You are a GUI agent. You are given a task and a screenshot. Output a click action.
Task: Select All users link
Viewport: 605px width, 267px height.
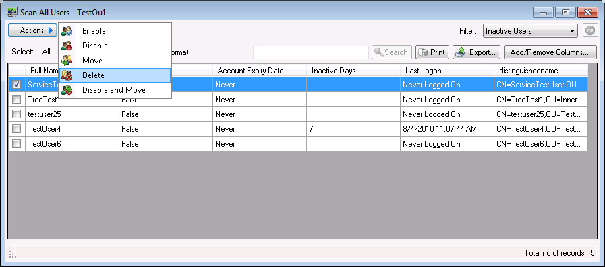click(47, 52)
